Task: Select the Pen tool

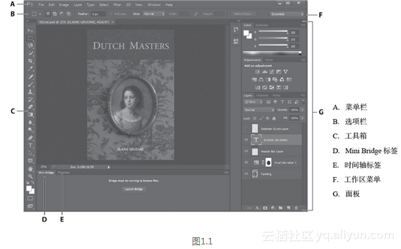Action: click(x=30, y=138)
